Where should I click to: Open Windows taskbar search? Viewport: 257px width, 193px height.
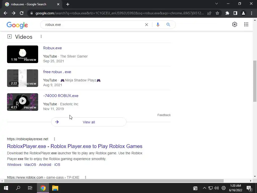point(18,188)
